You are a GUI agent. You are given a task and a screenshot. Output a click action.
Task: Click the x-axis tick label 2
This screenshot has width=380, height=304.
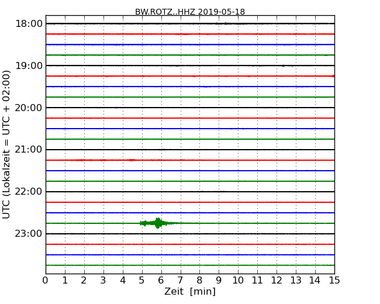click(84, 281)
